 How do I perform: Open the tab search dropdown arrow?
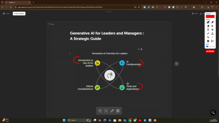coord(2,2)
